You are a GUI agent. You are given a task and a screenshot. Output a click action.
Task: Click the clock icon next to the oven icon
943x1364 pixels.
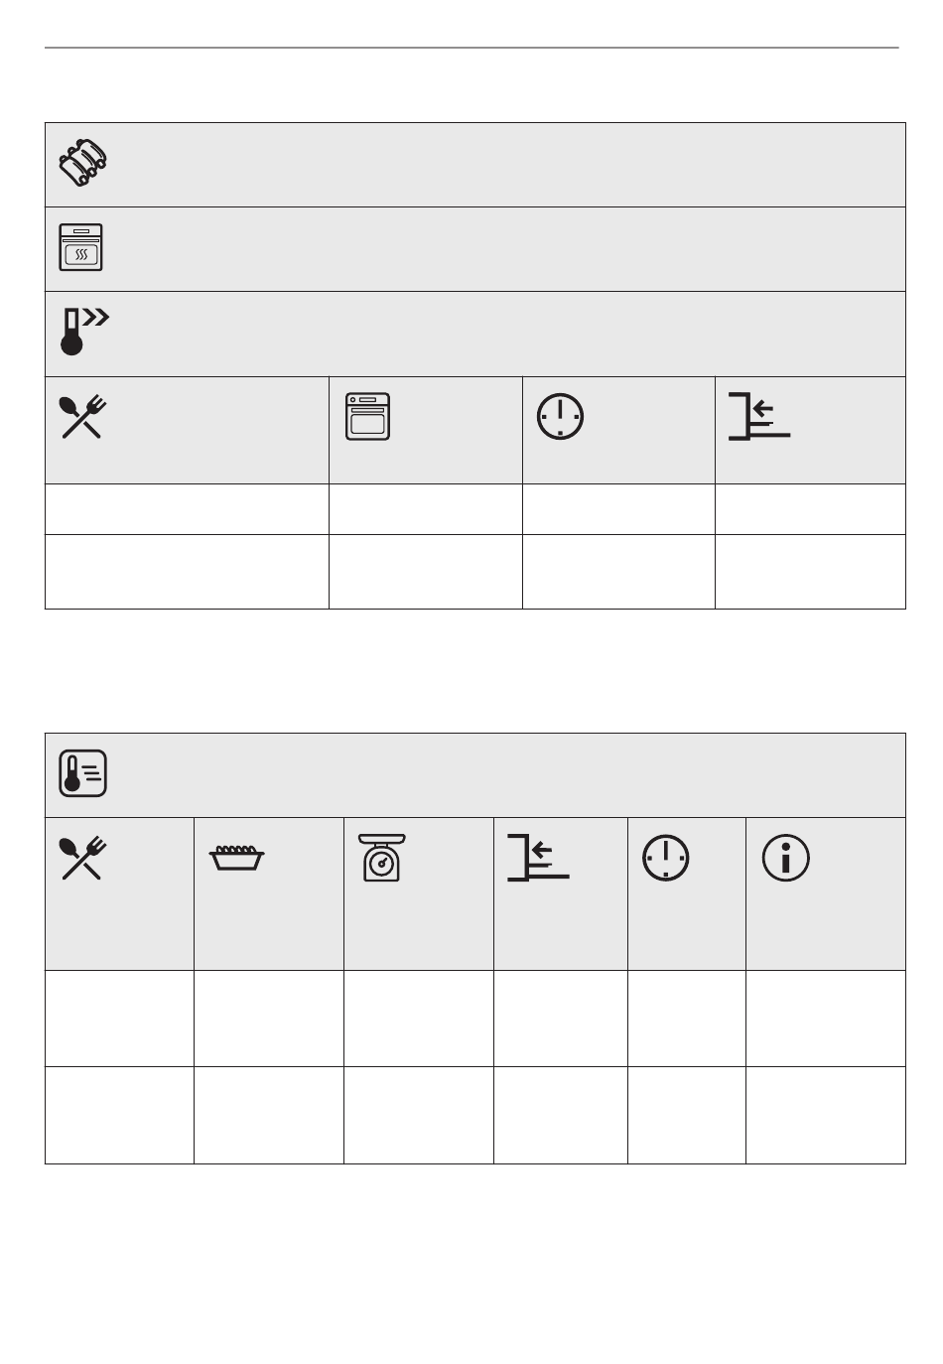tap(560, 417)
